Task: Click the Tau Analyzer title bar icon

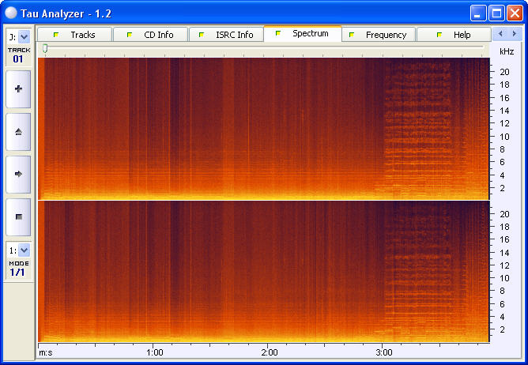Action: tap(10, 13)
